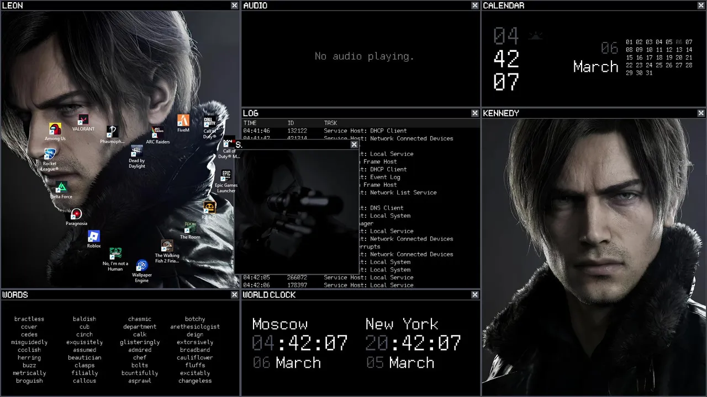Select date 31 in the calendar grid

tap(649, 73)
